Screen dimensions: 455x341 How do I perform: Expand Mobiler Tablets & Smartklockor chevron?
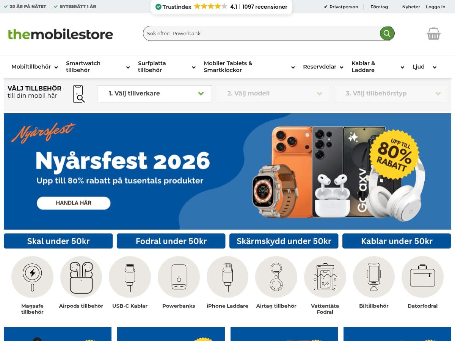tap(293, 67)
